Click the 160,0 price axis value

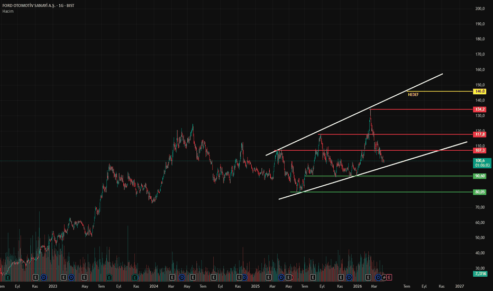click(x=480, y=69)
